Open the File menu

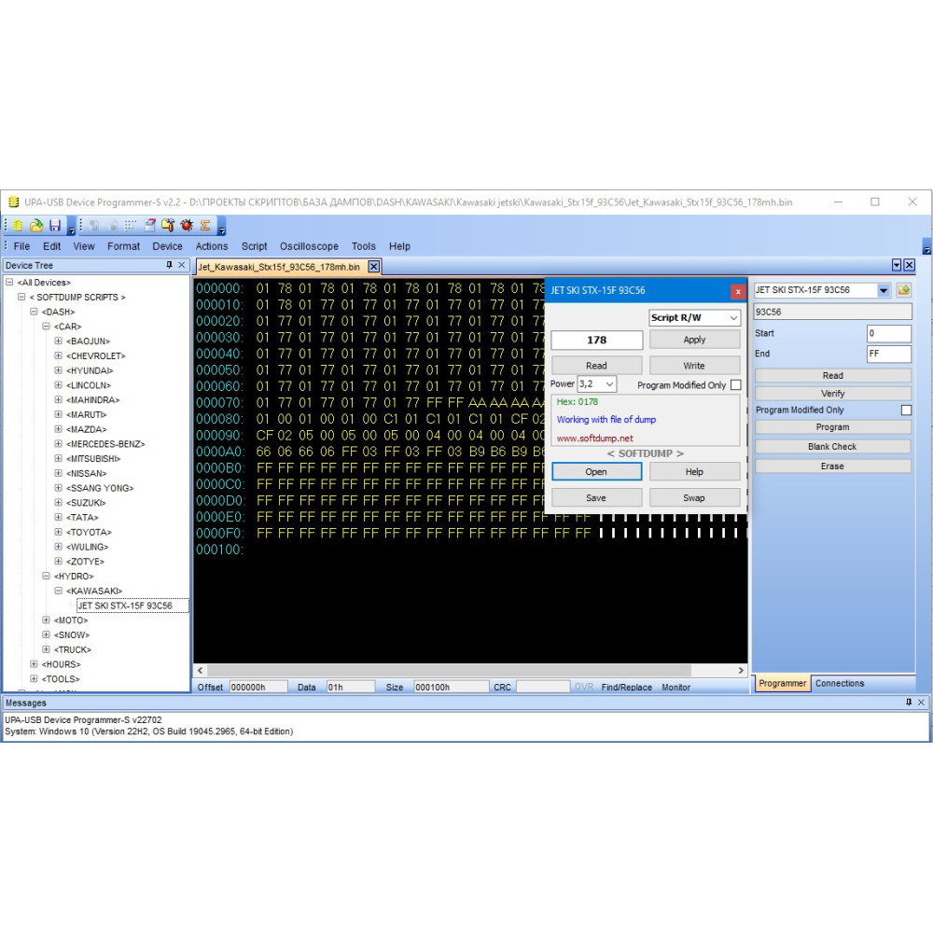point(21,246)
